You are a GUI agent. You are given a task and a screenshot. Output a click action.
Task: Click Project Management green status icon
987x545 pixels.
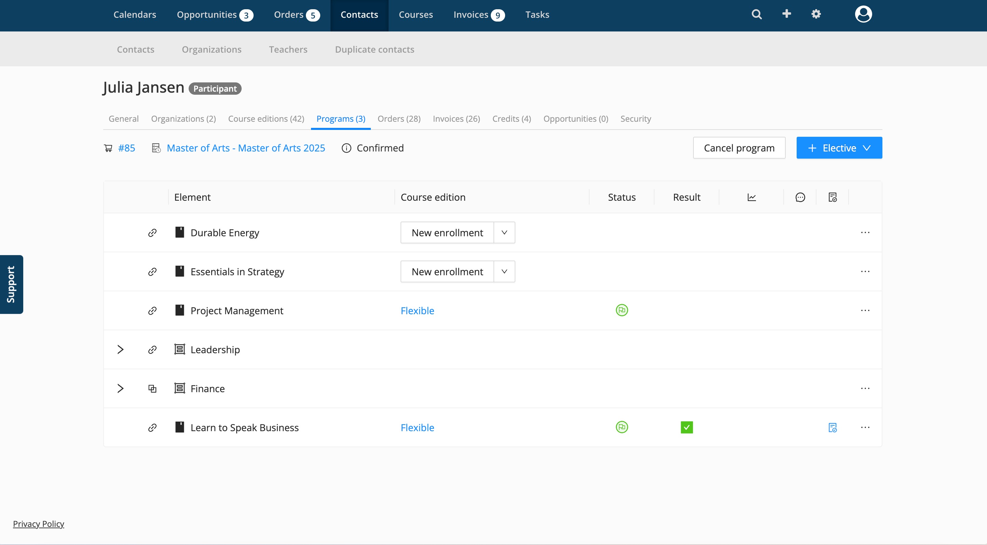(621, 310)
